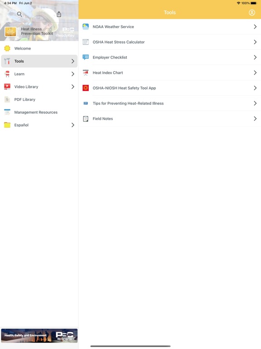261x349 pixels.
Task: Click the Health, Safety and Environment banner
Action: (x=39, y=335)
